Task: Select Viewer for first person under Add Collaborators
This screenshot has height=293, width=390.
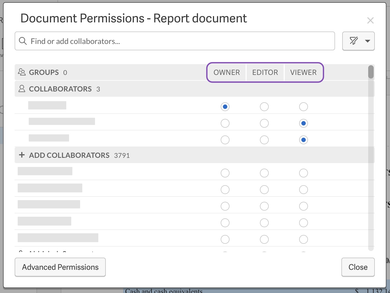Action: point(304,173)
